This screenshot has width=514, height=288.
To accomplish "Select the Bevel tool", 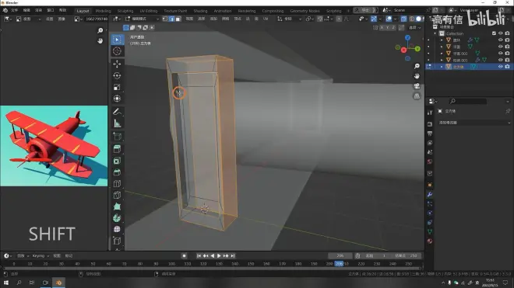I will click(x=117, y=172).
